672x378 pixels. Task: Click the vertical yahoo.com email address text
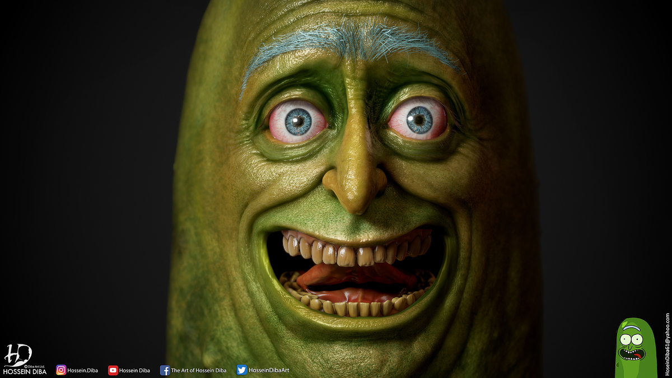point(668,344)
